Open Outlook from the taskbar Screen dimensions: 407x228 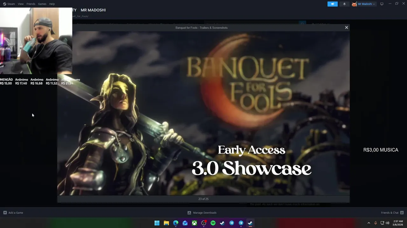click(x=185, y=223)
